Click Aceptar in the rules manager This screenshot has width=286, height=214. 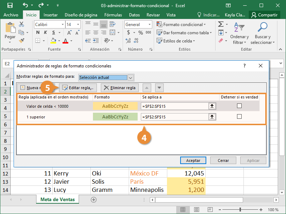click(193, 160)
